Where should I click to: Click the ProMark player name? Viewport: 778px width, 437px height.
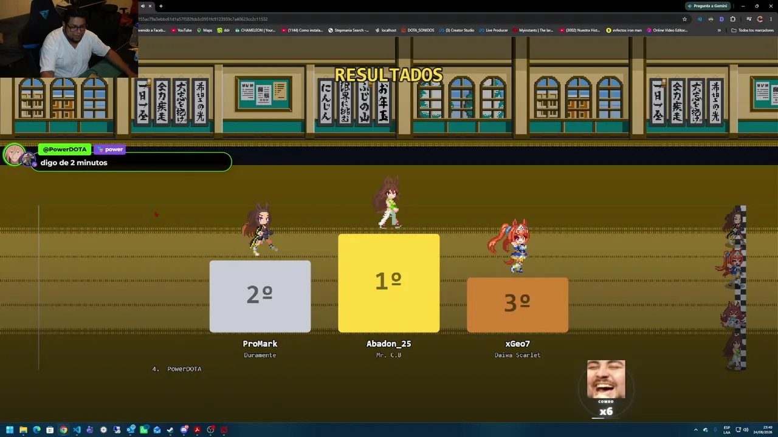pyautogui.click(x=260, y=344)
